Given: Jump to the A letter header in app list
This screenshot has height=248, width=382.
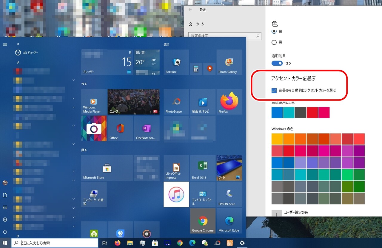Looking at the screenshot, I should pos(18,63).
